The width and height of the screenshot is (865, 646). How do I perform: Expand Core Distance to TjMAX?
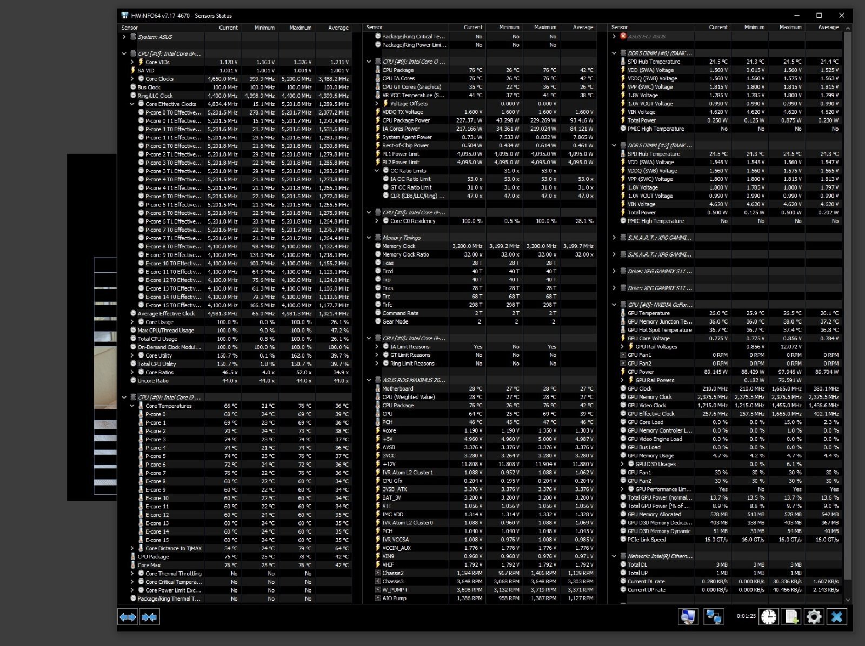click(132, 548)
